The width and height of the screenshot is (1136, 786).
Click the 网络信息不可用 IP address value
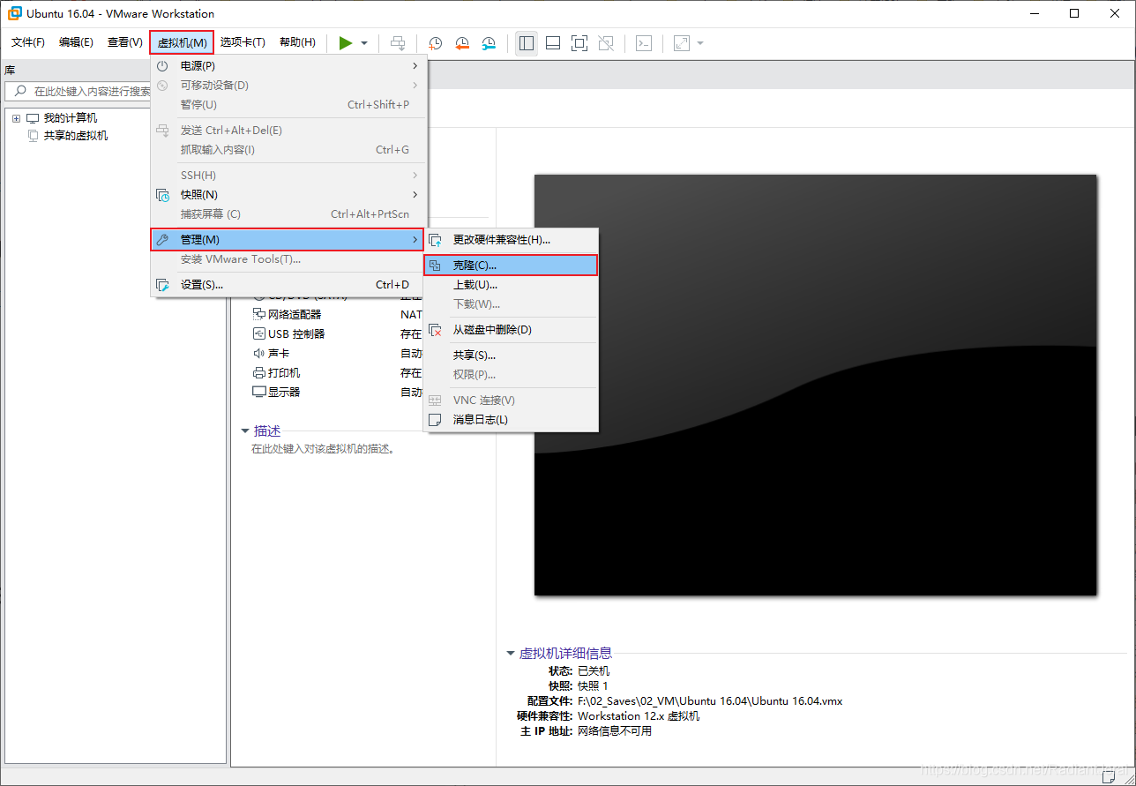615,731
